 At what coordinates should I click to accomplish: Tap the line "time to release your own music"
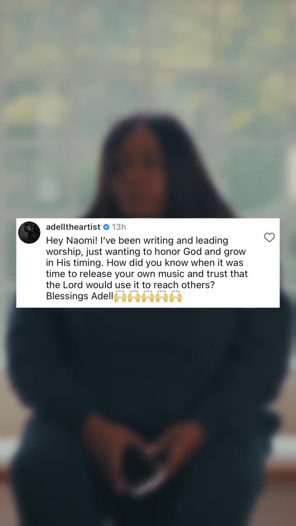pos(147,274)
